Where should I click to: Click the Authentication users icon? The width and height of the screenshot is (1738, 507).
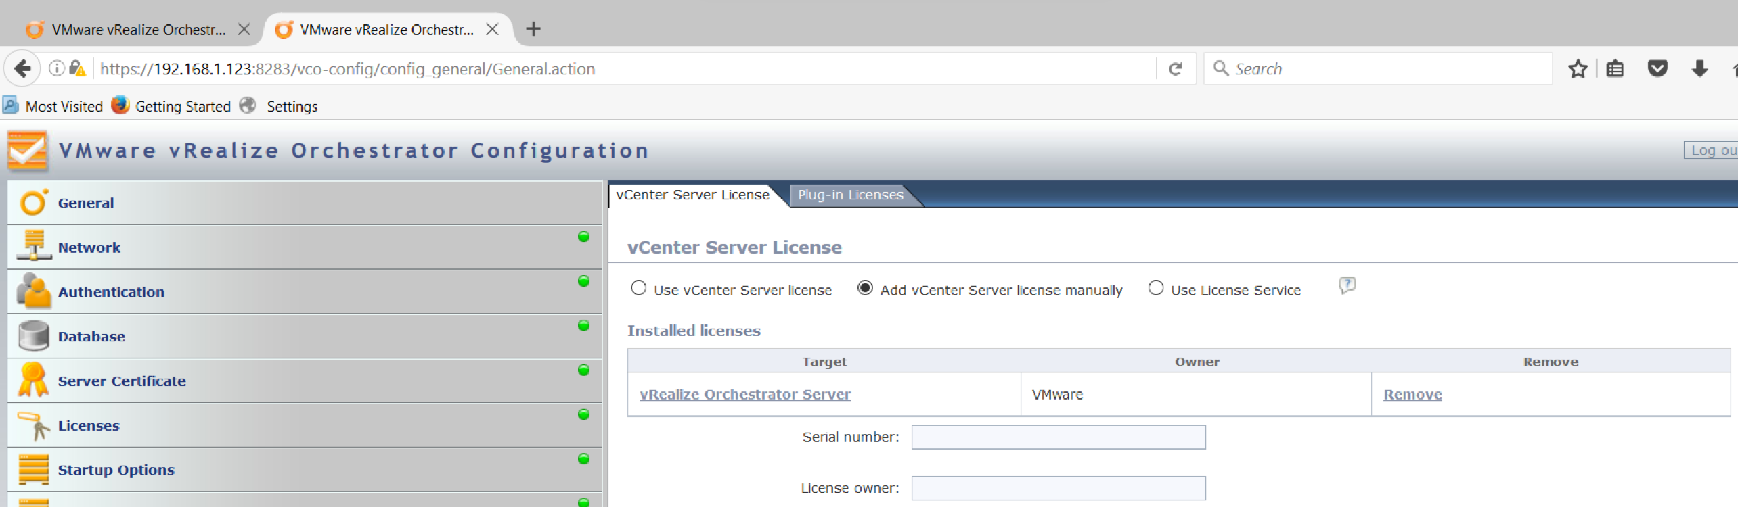(x=34, y=291)
